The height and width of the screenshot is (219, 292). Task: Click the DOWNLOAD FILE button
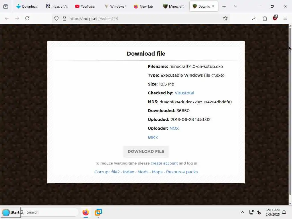click(x=146, y=151)
